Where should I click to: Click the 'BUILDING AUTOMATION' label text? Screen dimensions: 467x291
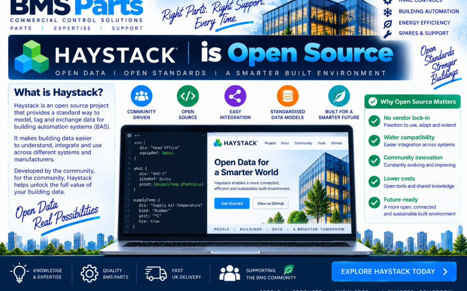coord(429,12)
